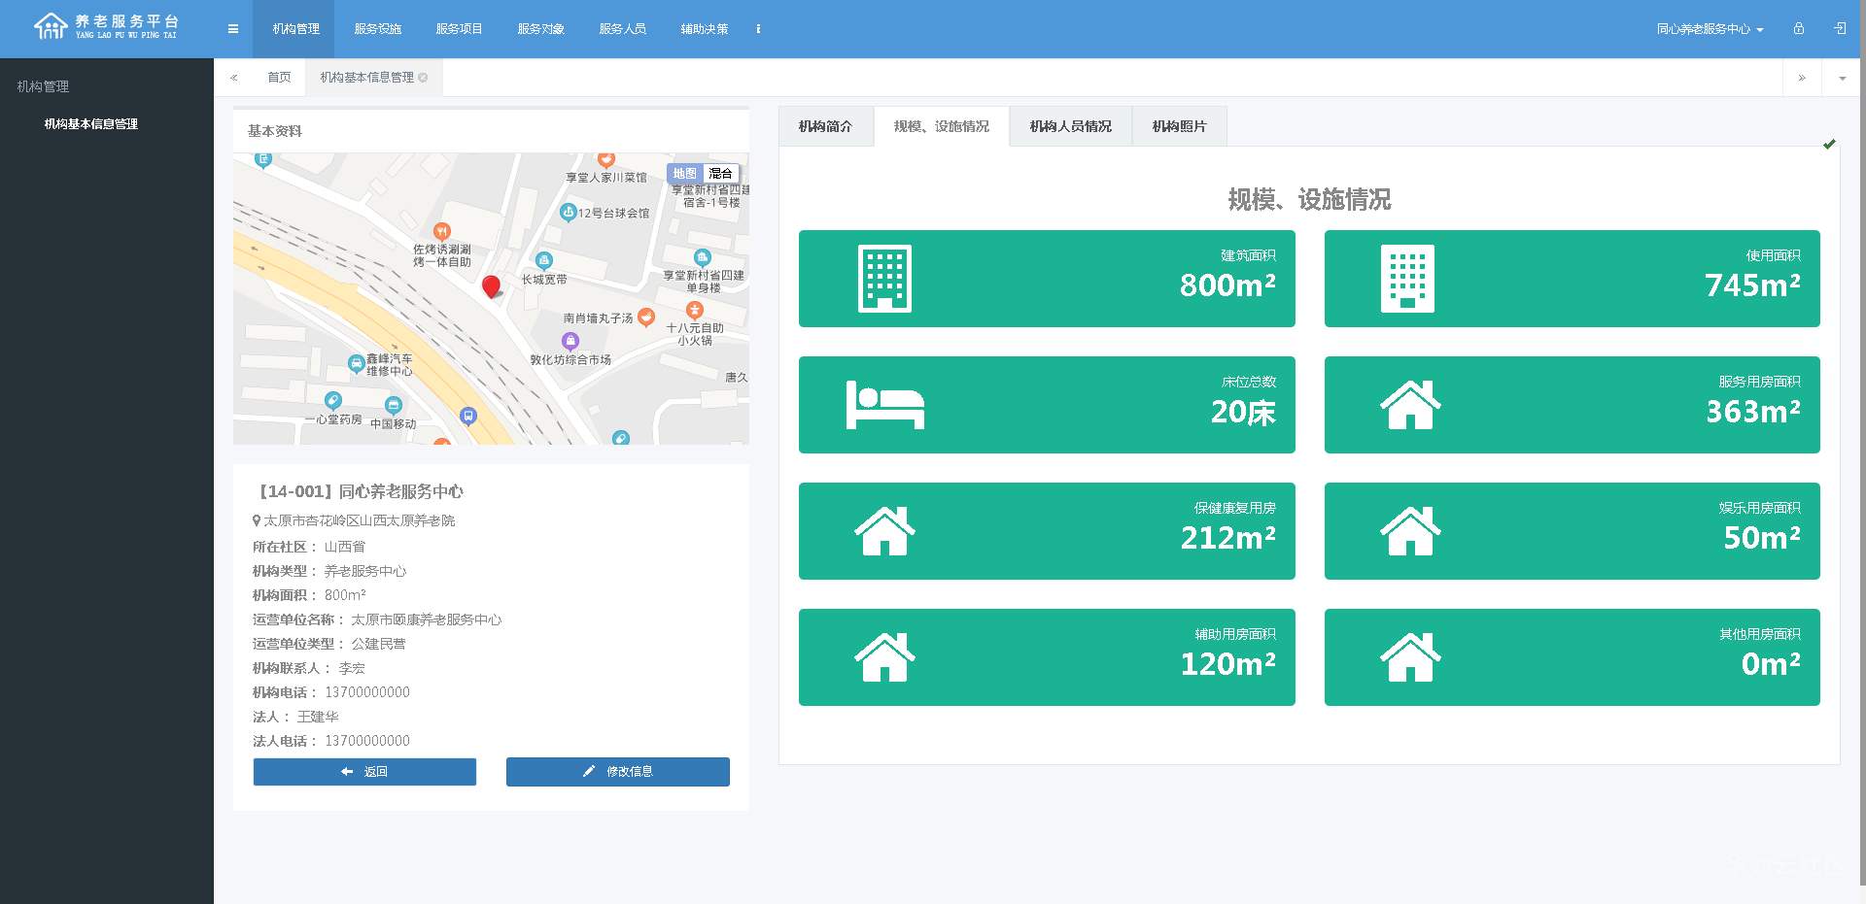
Task: Click the 辅助用房面积 value 120m²
Action: [x=1228, y=664]
